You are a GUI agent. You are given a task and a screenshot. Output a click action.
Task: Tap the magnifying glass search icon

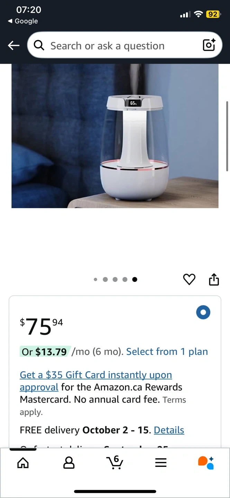coord(39,45)
